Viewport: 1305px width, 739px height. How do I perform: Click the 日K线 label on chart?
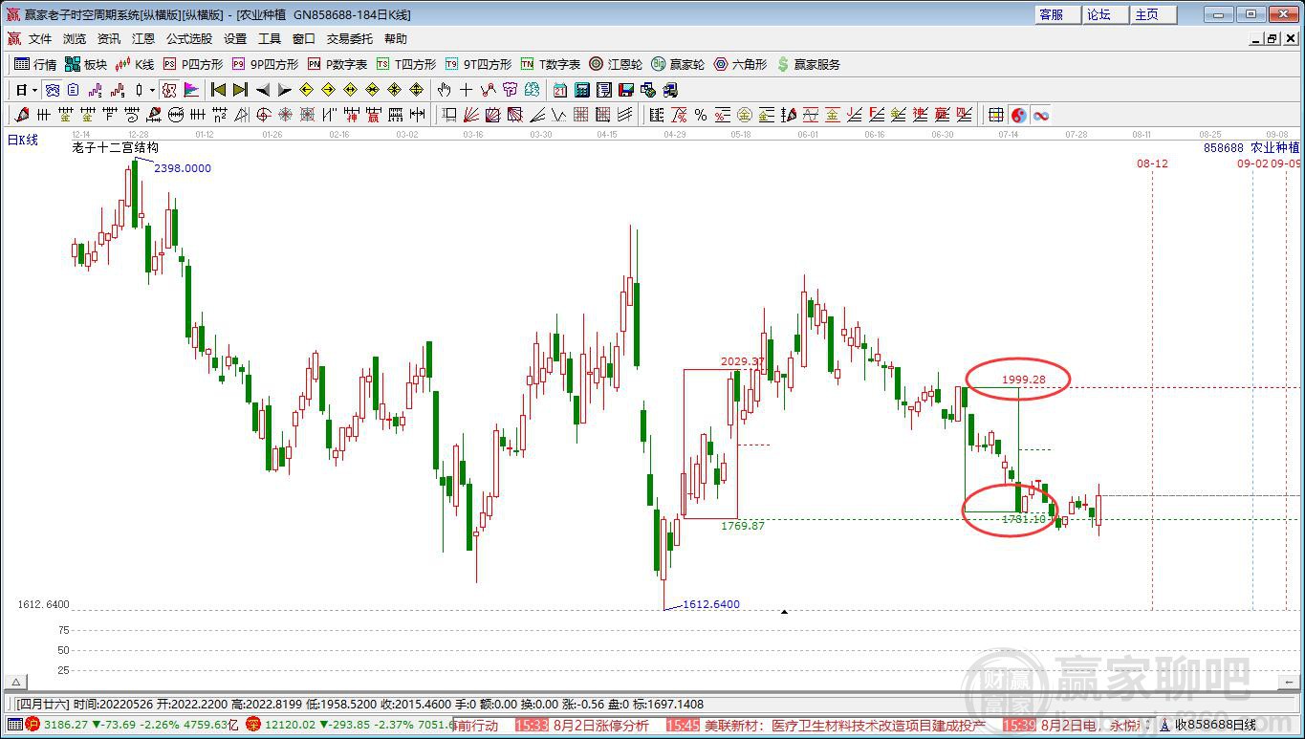[23, 141]
